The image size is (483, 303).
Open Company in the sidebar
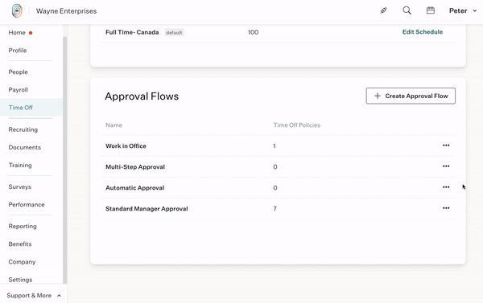click(x=22, y=262)
